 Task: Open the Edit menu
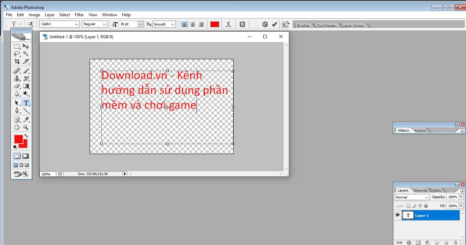20,15
